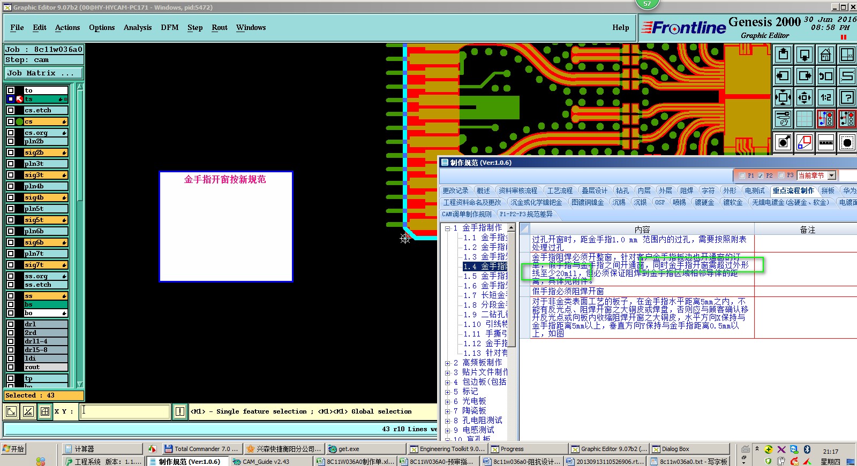This screenshot has width=857, height=466.
Task: Collapse tree node 1 金手指制作
Action: tap(447, 228)
